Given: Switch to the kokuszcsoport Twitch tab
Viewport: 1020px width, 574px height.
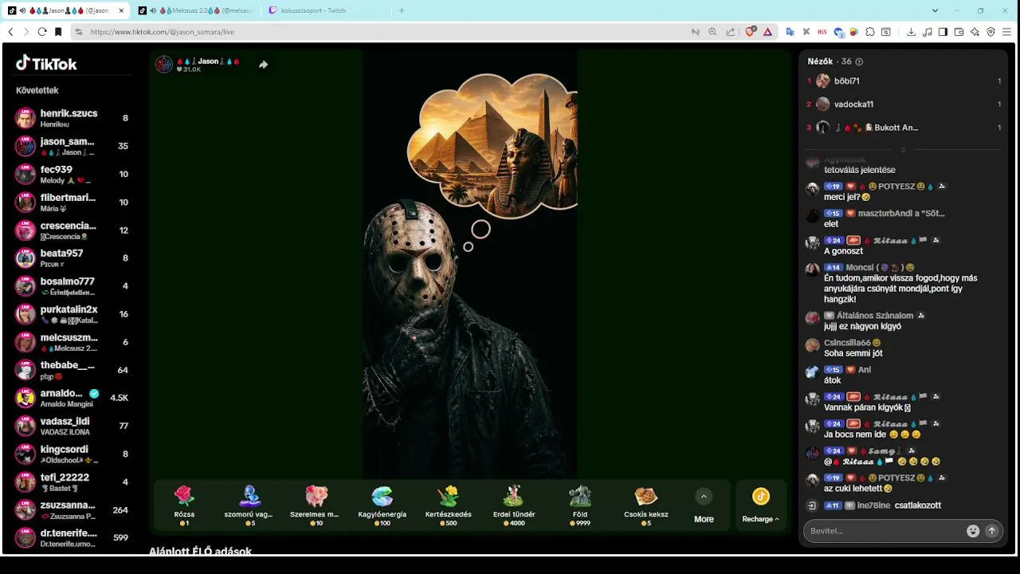Looking at the screenshot, I should (325, 10).
